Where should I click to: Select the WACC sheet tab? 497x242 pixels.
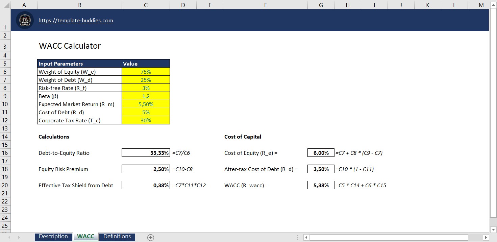point(85,237)
